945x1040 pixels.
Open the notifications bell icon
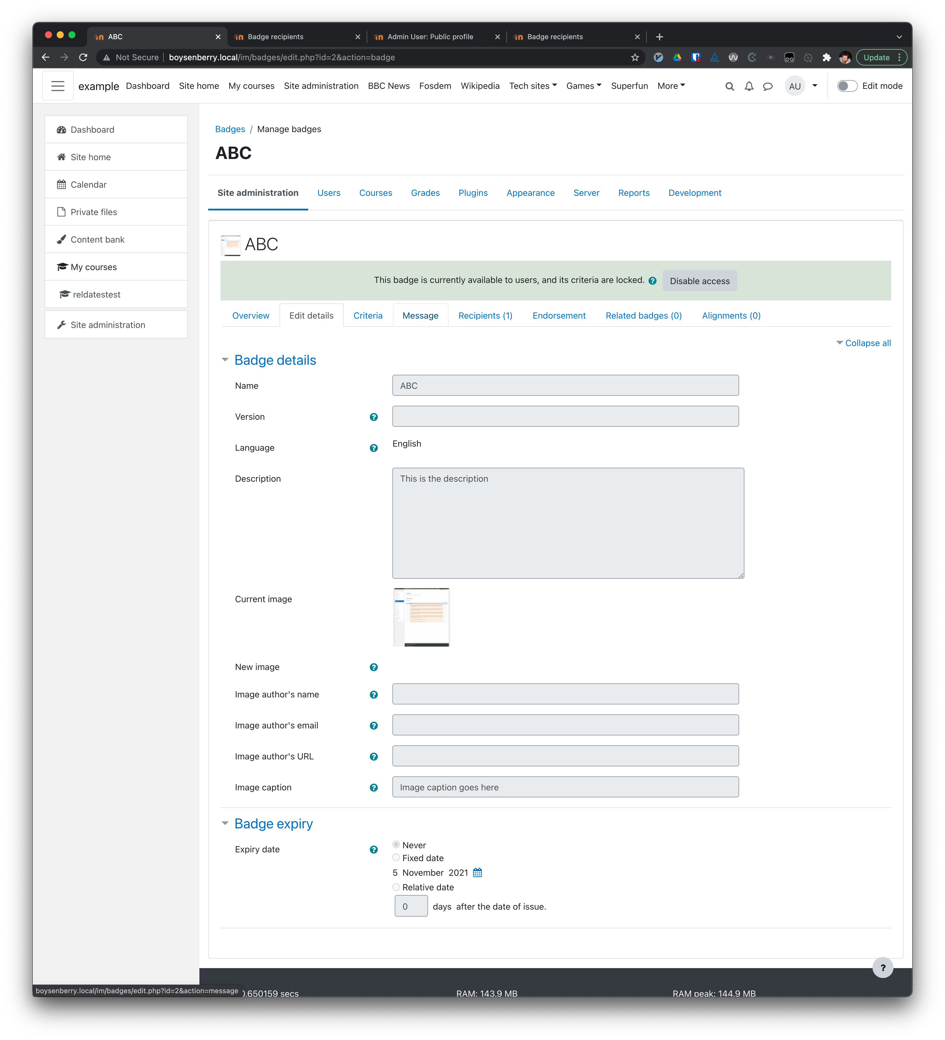(748, 86)
